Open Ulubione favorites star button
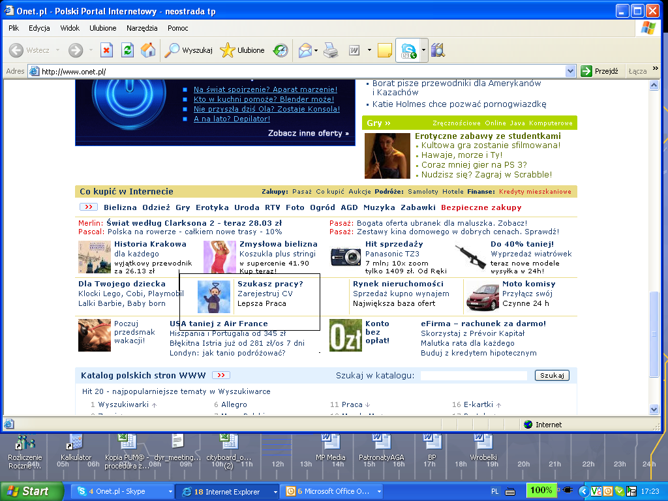Viewport: 668px width, 501px height. pos(242,50)
